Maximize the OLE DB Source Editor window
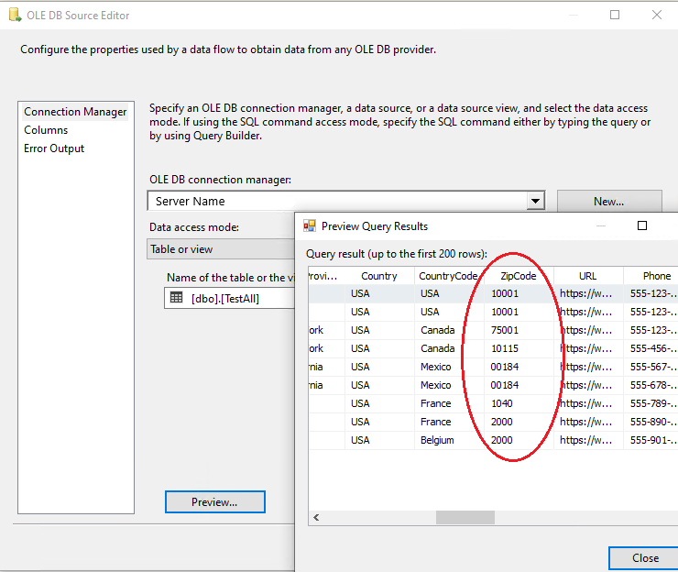 pos(615,15)
